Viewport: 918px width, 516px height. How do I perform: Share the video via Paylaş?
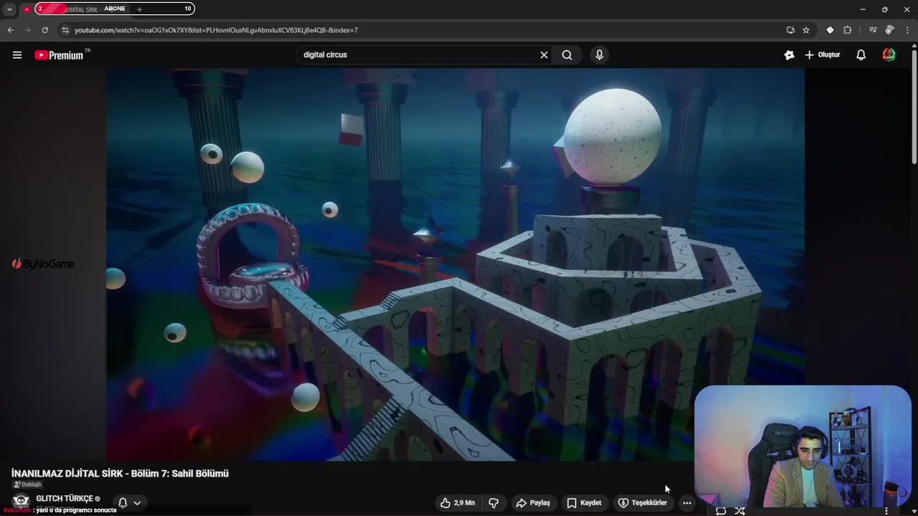point(533,503)
